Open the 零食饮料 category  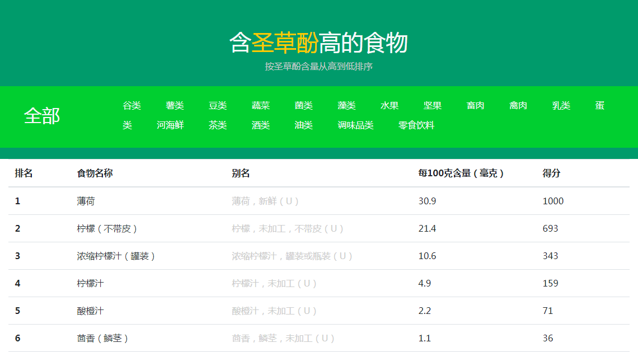[415, 125]
